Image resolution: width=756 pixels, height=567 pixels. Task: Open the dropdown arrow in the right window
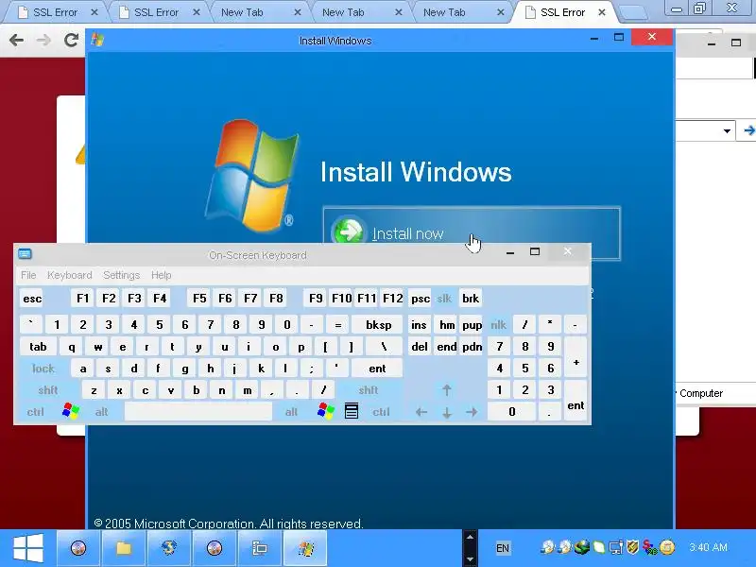[727, 130]
